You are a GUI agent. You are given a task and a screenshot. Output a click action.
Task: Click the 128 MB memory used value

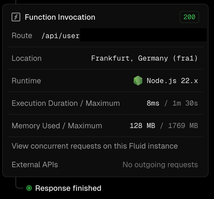point(142,126)
